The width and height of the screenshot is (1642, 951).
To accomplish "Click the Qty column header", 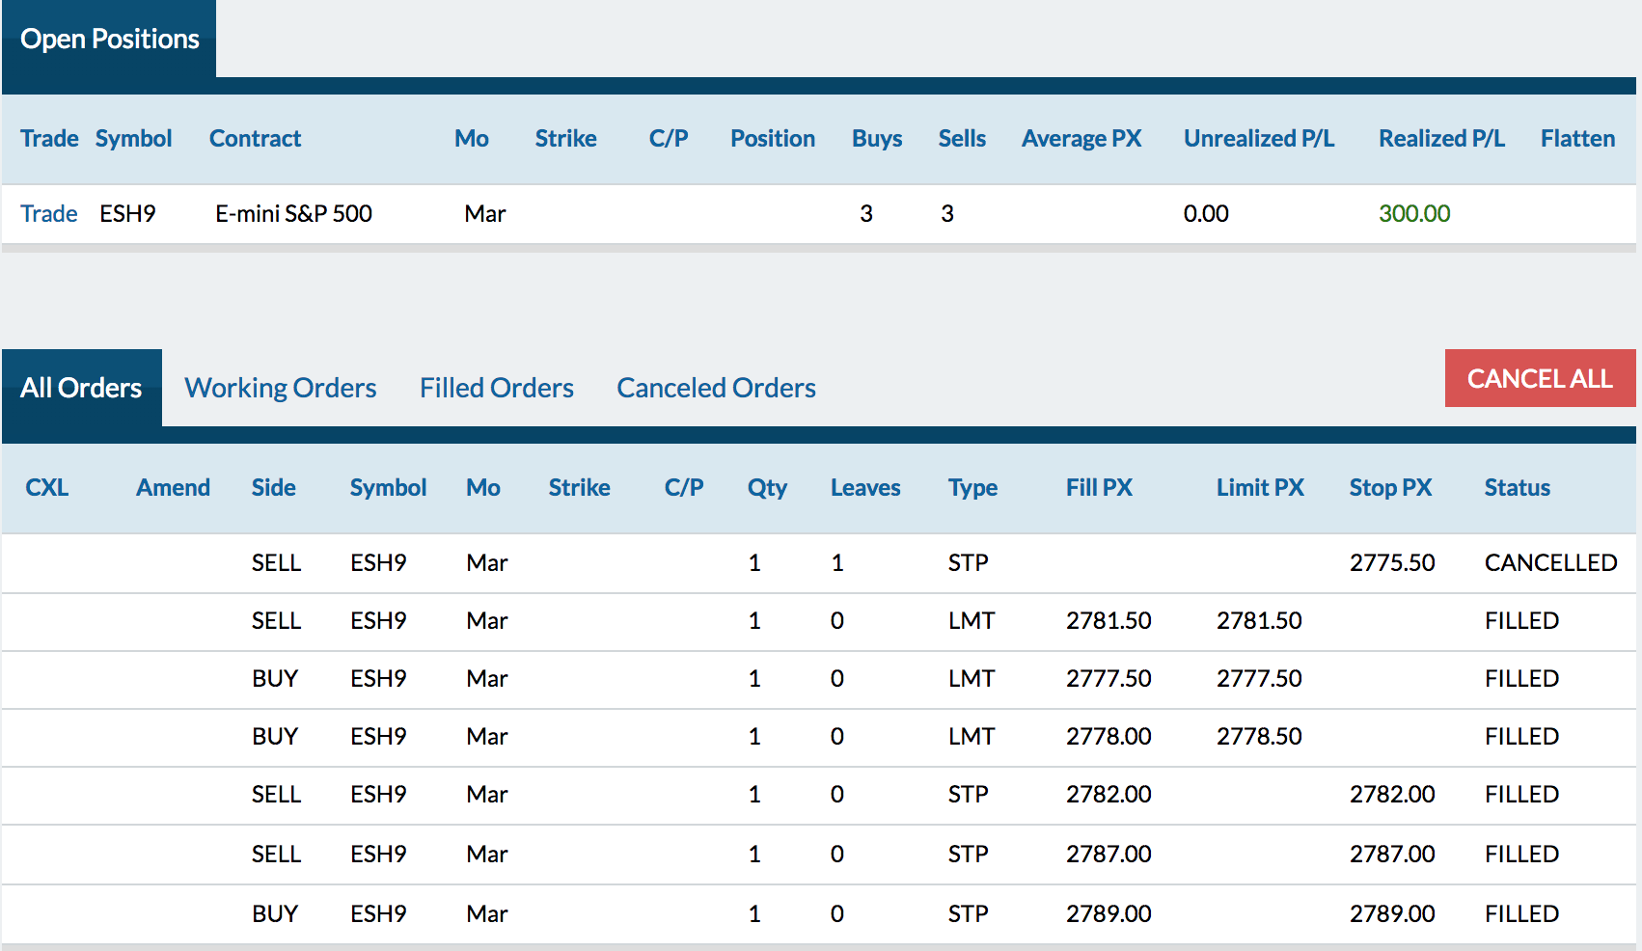I will coord(767,488).
